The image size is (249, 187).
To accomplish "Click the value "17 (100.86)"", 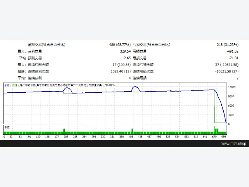I will point(121,65).
